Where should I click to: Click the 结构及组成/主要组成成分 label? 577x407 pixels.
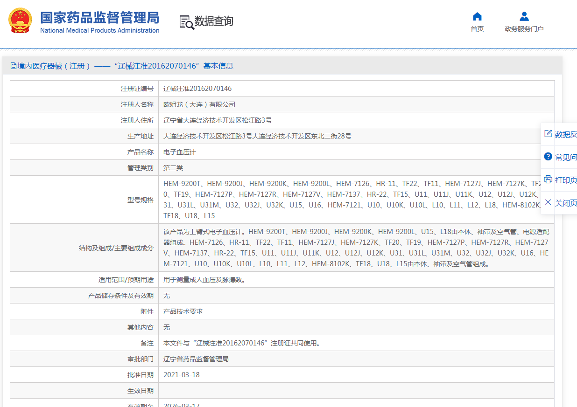[116, 248]
